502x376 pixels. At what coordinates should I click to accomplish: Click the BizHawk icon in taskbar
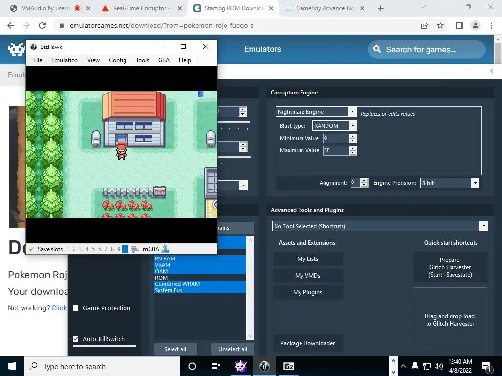point(264,366)
